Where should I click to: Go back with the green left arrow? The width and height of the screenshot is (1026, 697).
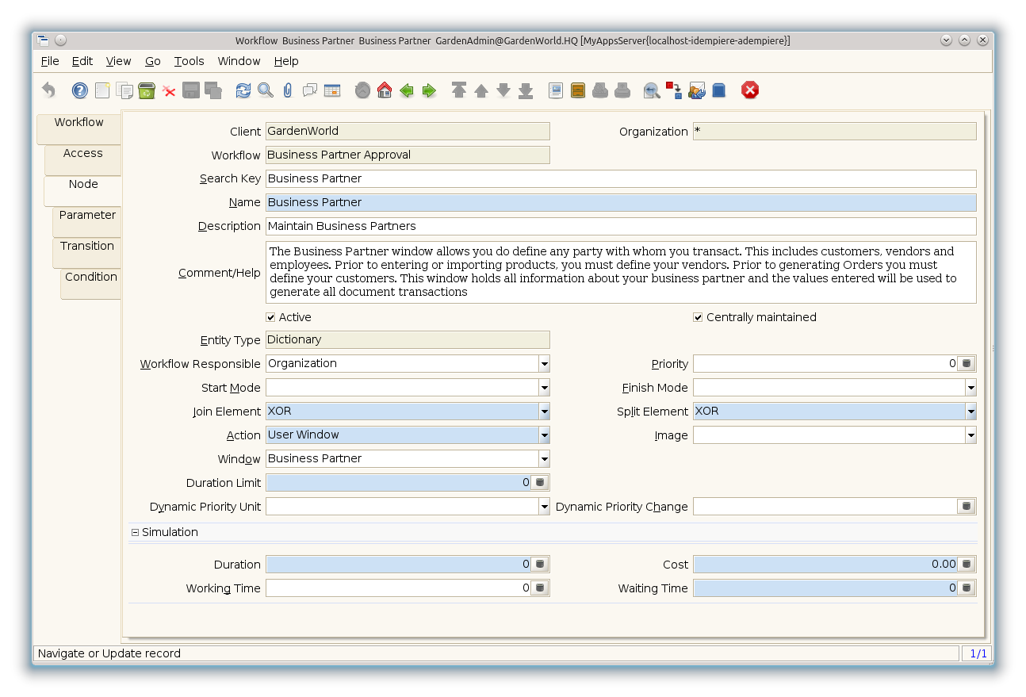point(407,90)
